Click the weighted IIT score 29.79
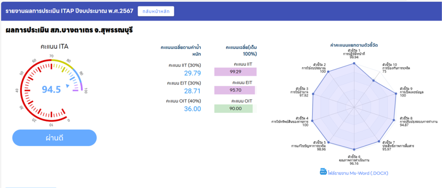The height and width of the screenshot is (188, 442). click(193, 73)
